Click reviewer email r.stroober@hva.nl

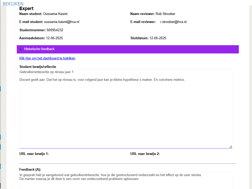click(173, 22)
